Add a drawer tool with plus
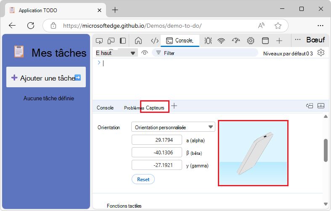 (174, 106)
